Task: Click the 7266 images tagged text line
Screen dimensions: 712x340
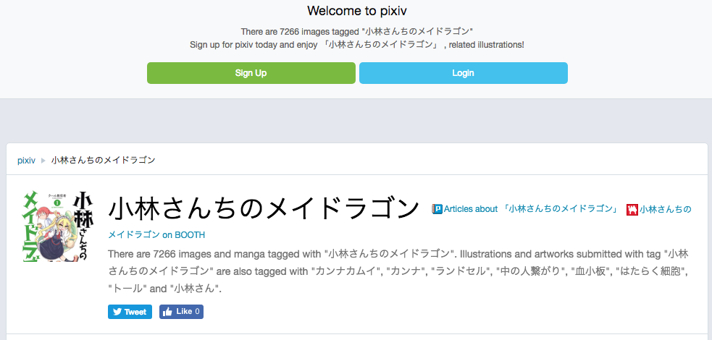Action: point(357,32)
